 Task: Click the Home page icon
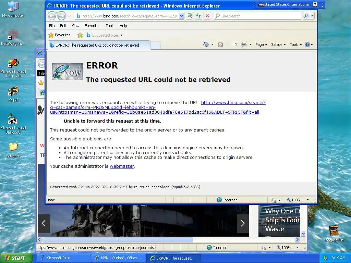206,45
